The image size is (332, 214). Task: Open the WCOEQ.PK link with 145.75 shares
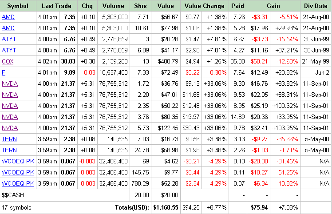pyautogui.click(x=18, y=172)
